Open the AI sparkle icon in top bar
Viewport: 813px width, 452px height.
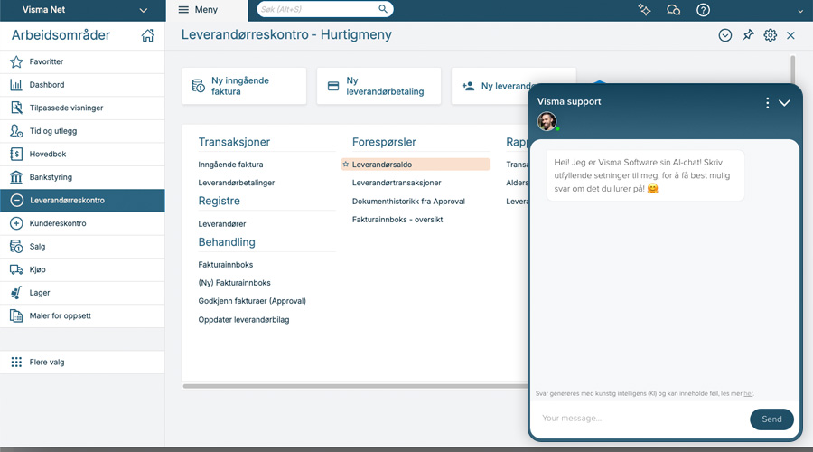pos(644,9)
